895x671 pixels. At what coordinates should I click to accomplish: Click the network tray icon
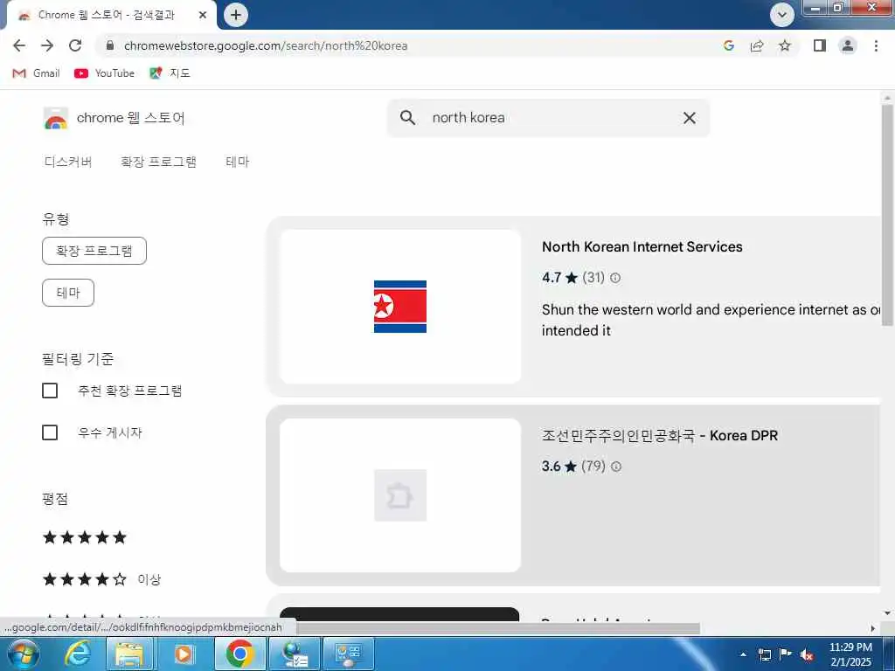point(765,654)
